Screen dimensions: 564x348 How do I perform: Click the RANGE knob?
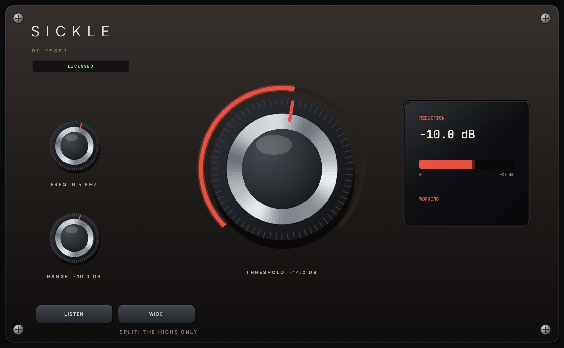[74, 238]
